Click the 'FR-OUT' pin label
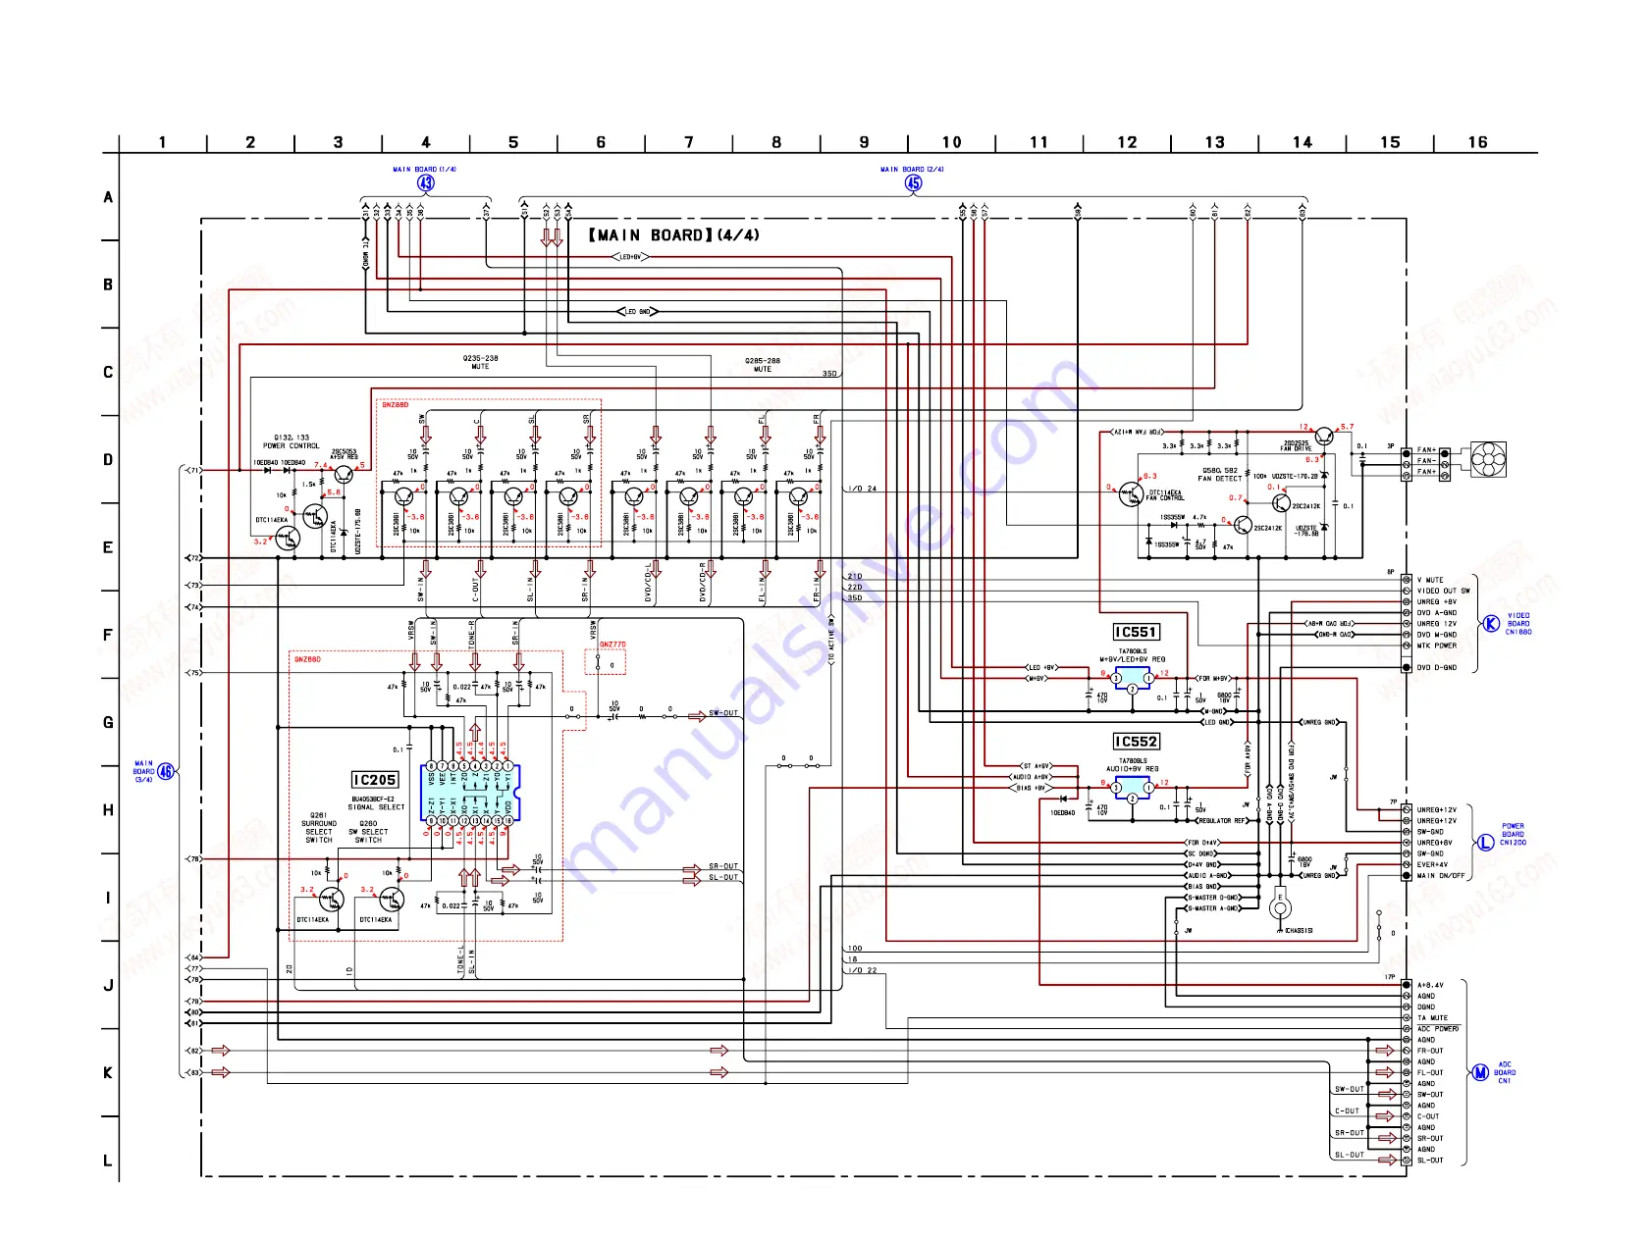Image resolution: width=1649 pixels, height=1239 pixels. (1430, 1051)
